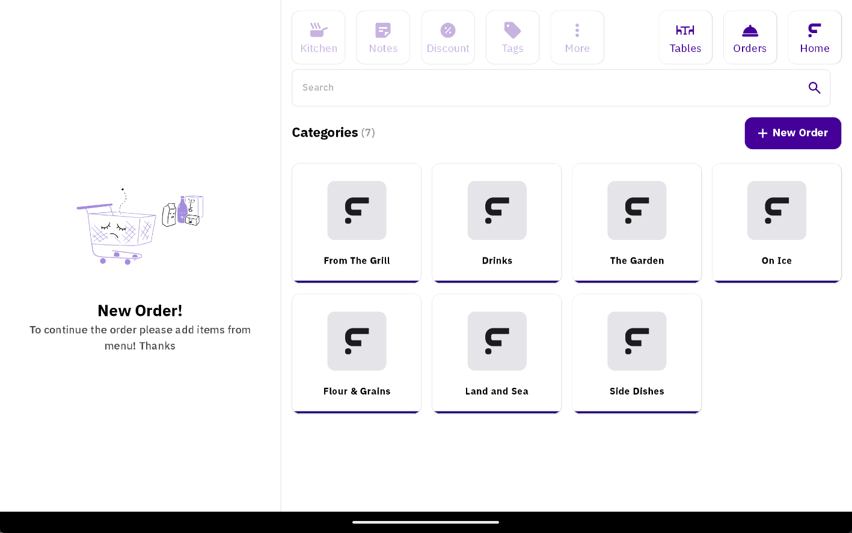
Task: Open the Side Dishes category
Action: point(637,353)
